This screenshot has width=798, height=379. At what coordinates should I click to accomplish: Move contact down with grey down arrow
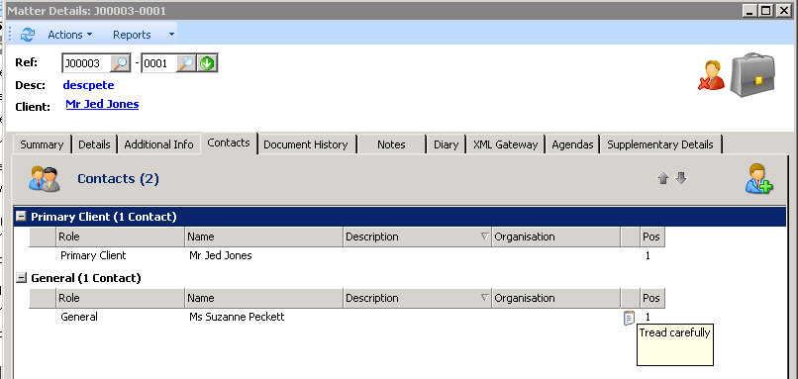click(681, 178)
